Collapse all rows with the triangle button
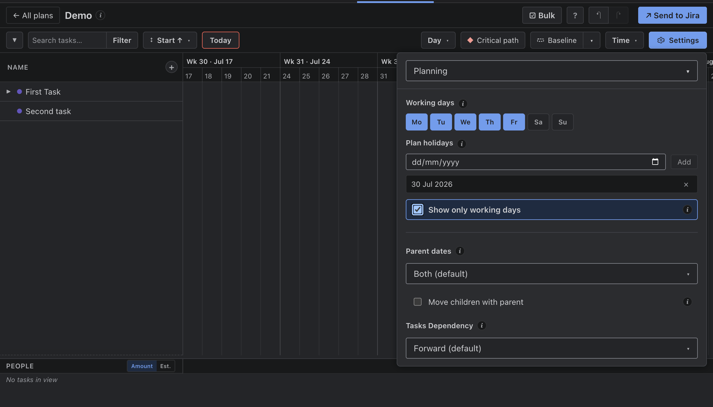The image size is (713, 407). [x=15, y=40]
